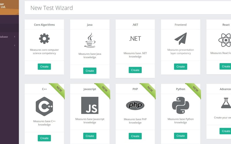Create a PHP test
Viewport: 231px width, 144px height.
click(x=135, y=136)
